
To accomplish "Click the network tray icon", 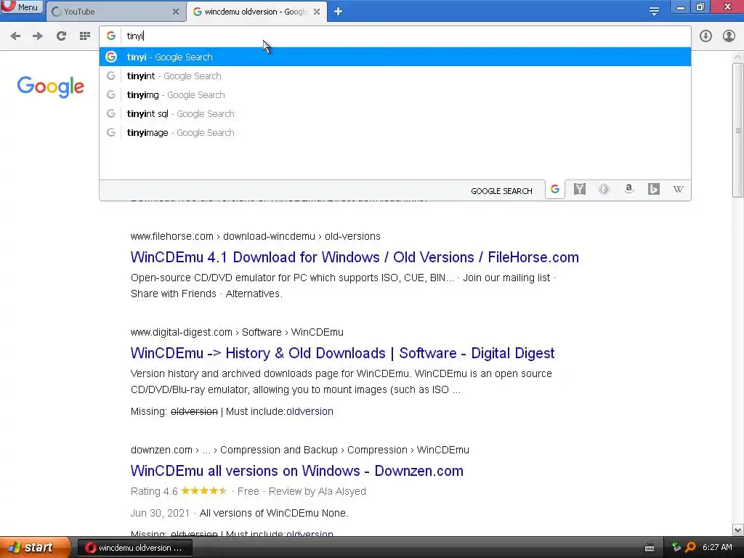I will [676, 547].
